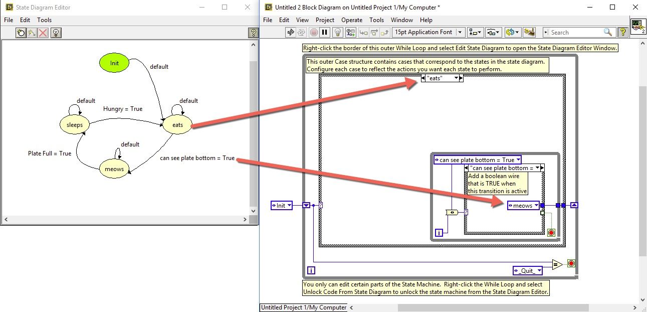Toggle Highlight Execution lightbulb in Block Diagram toolbar
The height and width of the screenshot is (312, 647).
(x=338, y=32)
